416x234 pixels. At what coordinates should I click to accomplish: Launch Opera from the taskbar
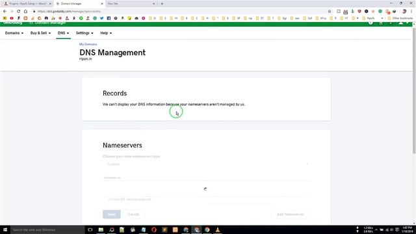154,229
